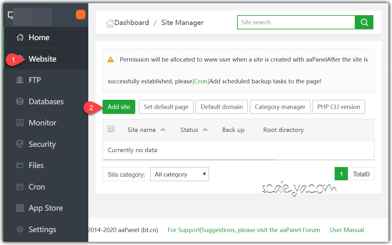Open the All category dropdown
The image size is (392, 245).
pos(179,174)
